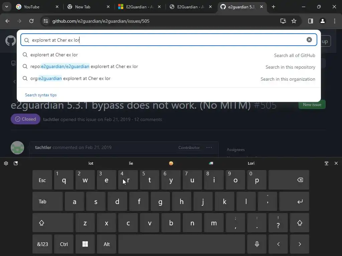The image size is (342, 256).
Task: Switch to &123 symbols layout
Action: (x=42, y=244)
